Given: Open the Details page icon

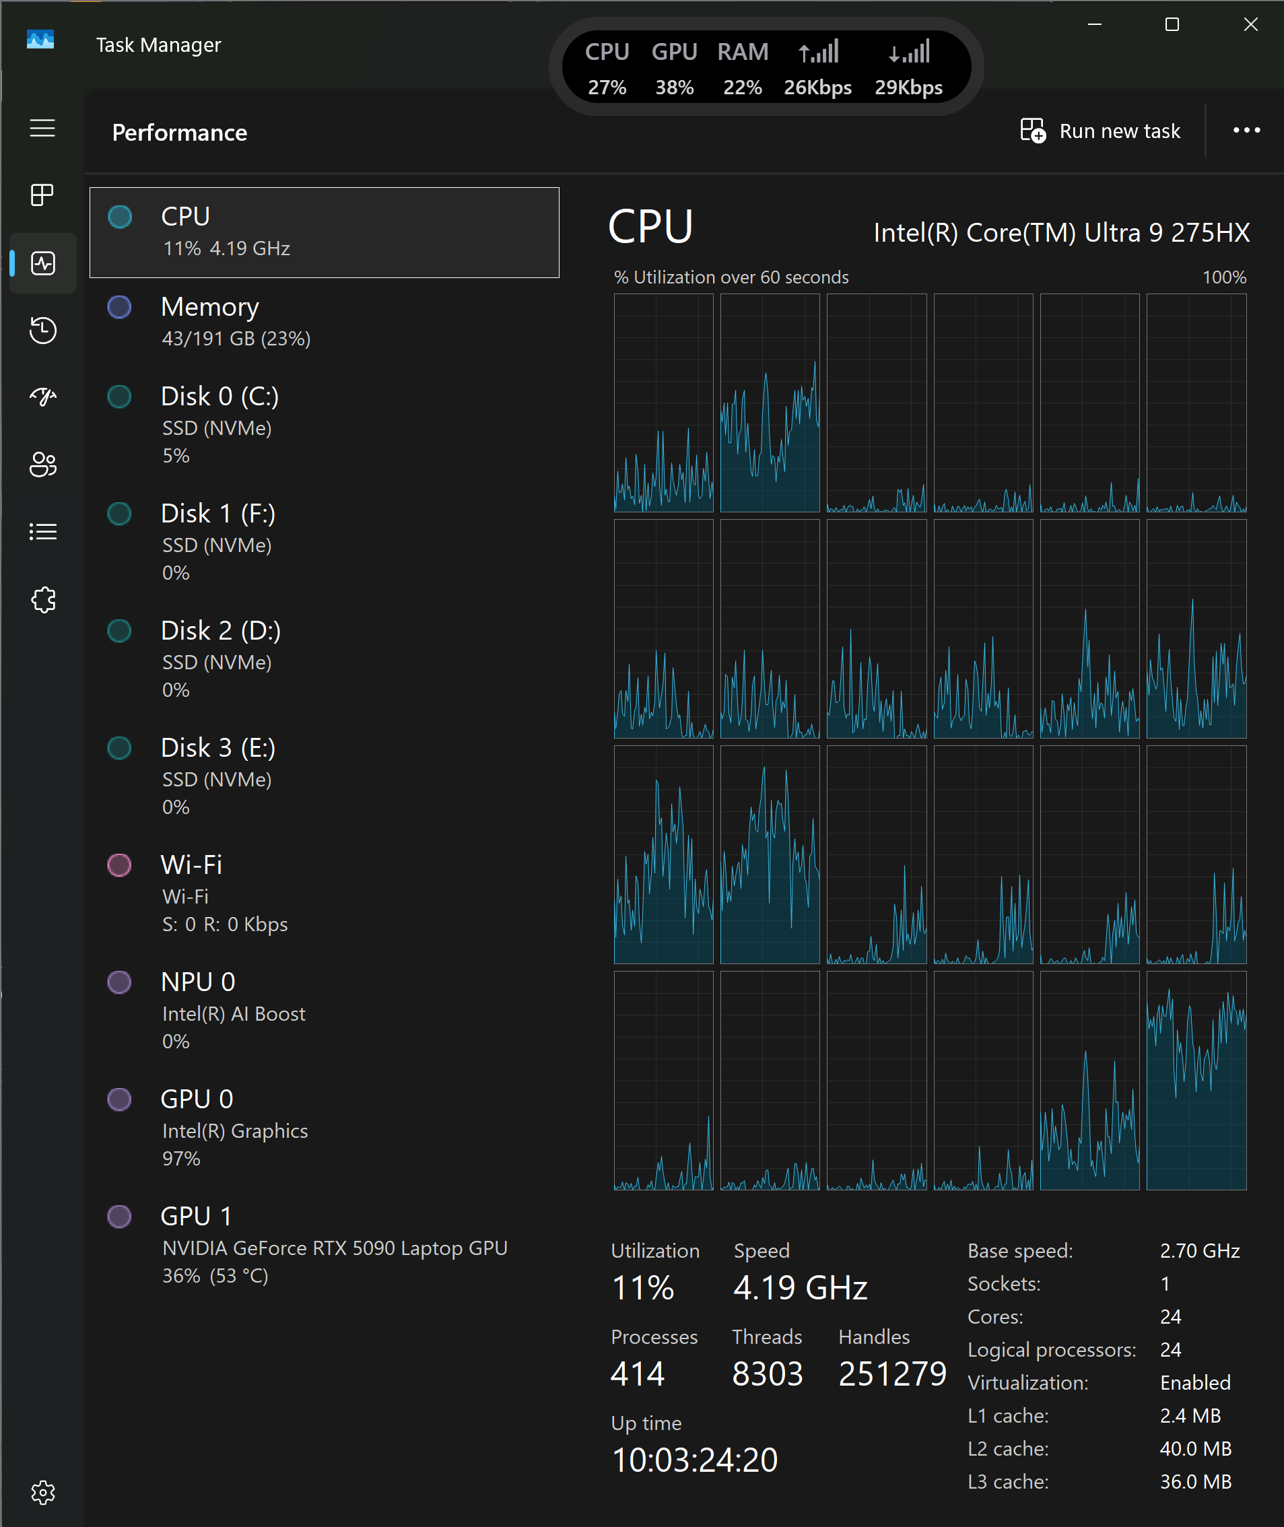Looking at the screenshot, I should point(42,531).
